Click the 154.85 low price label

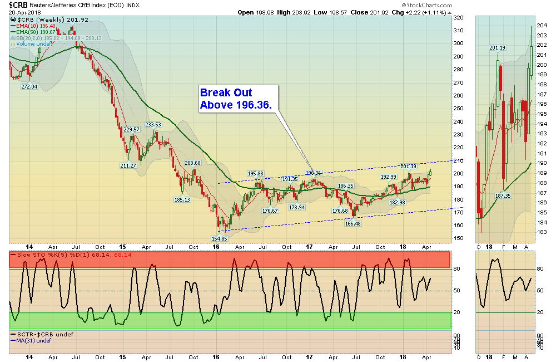(220, 238)
